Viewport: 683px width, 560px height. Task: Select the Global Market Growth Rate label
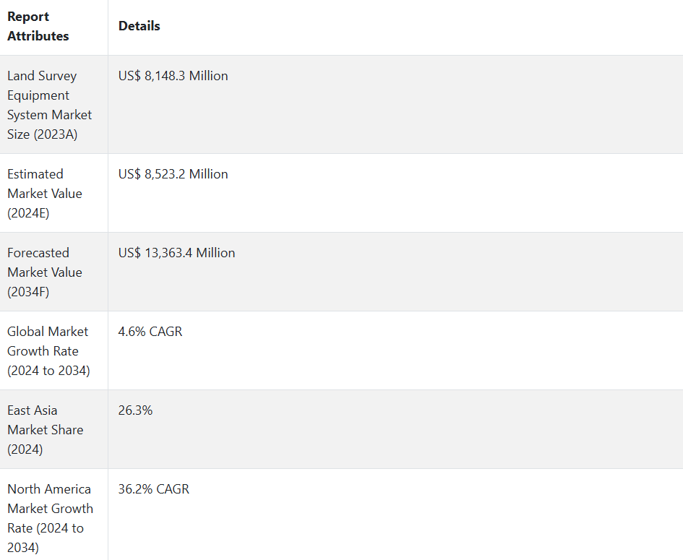point(48,351)
